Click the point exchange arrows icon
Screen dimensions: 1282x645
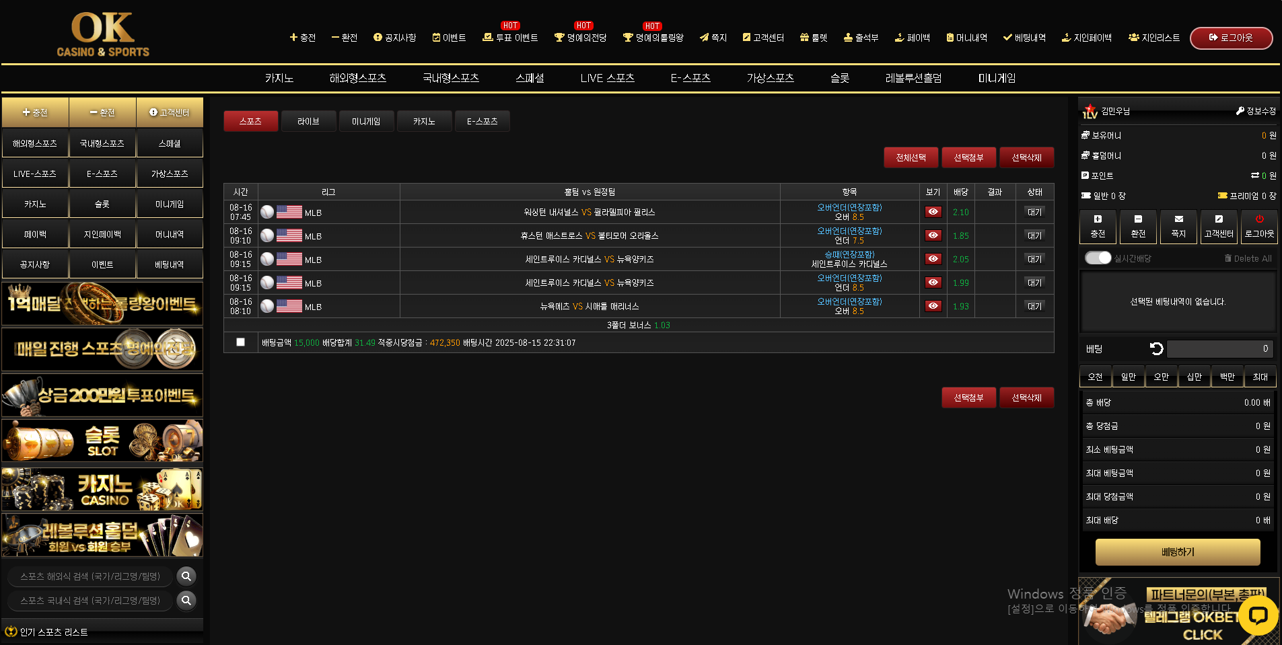coord(1254,176)
